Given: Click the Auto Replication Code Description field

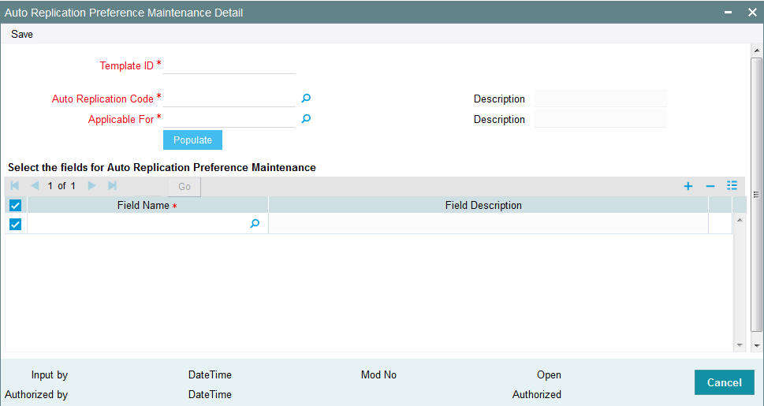Looking at the screenshot, I should pyautogui.click(x=600, y=99).
